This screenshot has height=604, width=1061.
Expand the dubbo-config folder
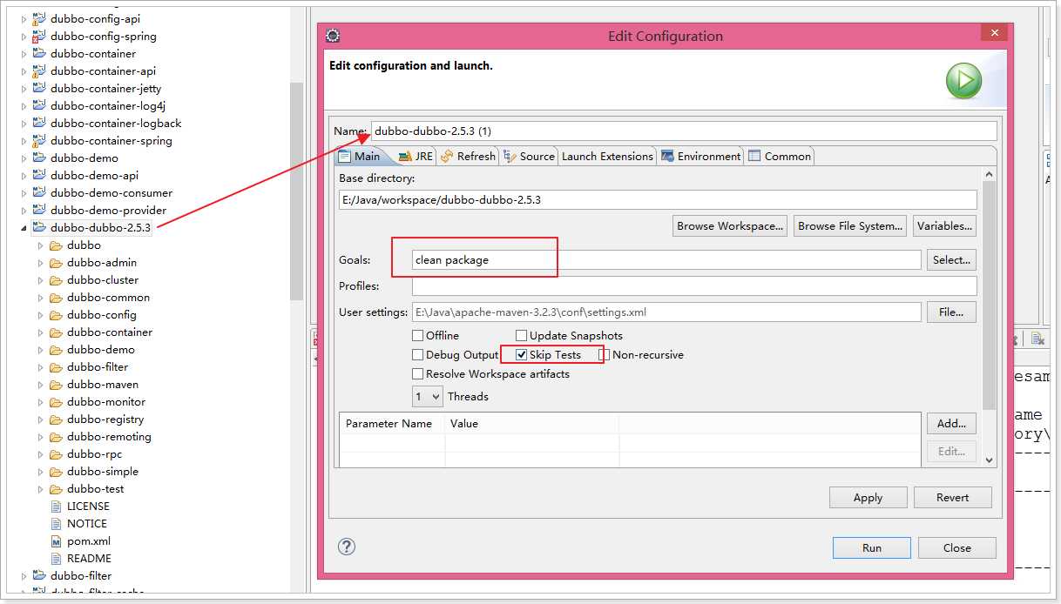coord(41,314)
